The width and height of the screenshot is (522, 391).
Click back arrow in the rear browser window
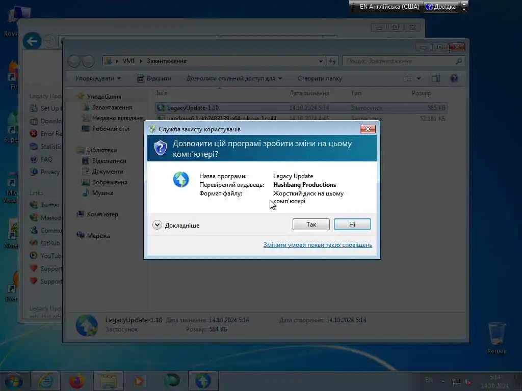click(32, 41)
